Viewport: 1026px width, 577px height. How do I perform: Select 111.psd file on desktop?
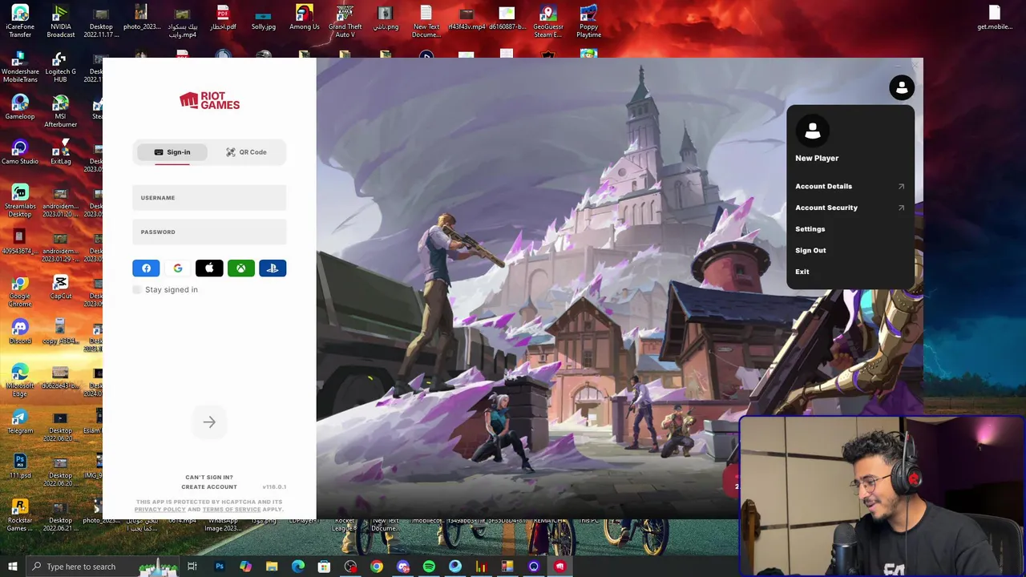click(x=20, y=466)
